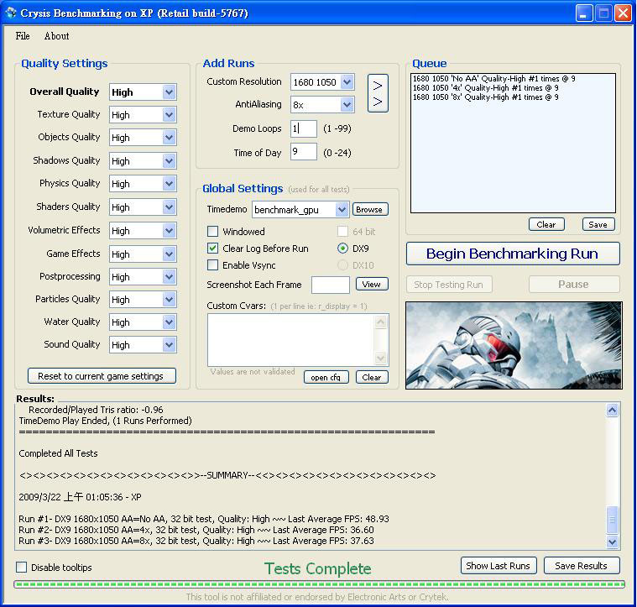
Task: Click Begin Benchmarking Run
Action: click(x=513, y=254)
